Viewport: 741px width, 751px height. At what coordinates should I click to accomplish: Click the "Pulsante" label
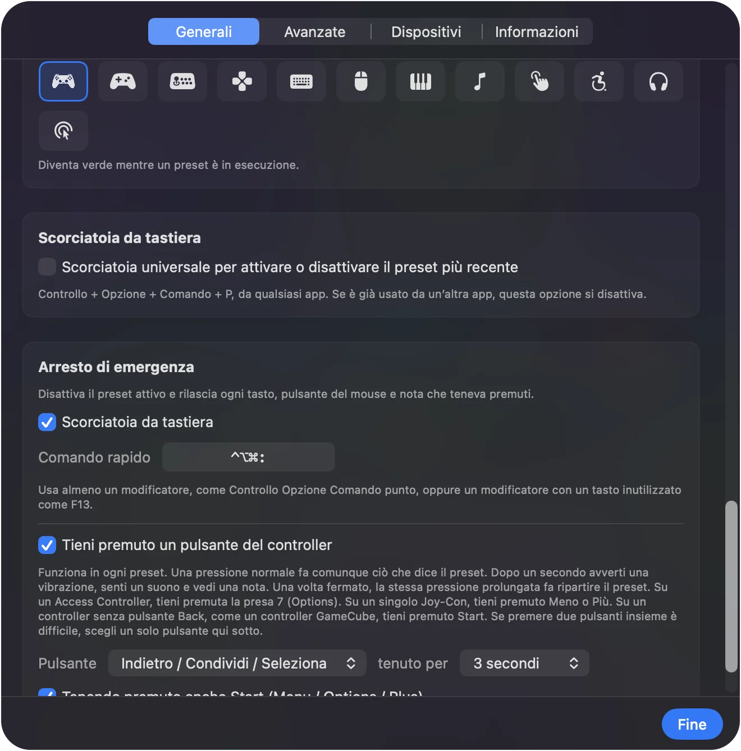67,663
